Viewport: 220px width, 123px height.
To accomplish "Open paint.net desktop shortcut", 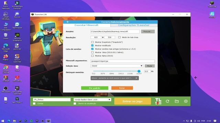I will coord(17,47).
